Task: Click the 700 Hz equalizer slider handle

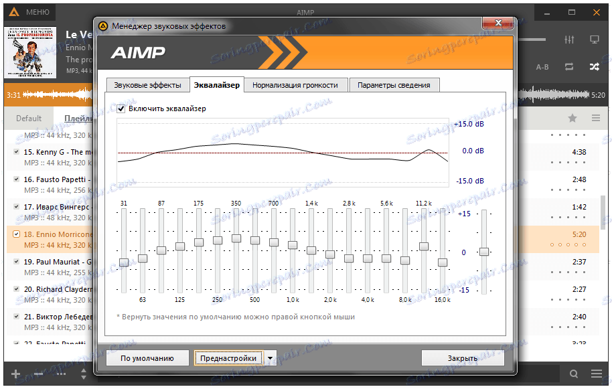Action: click(x=274, y=242)
